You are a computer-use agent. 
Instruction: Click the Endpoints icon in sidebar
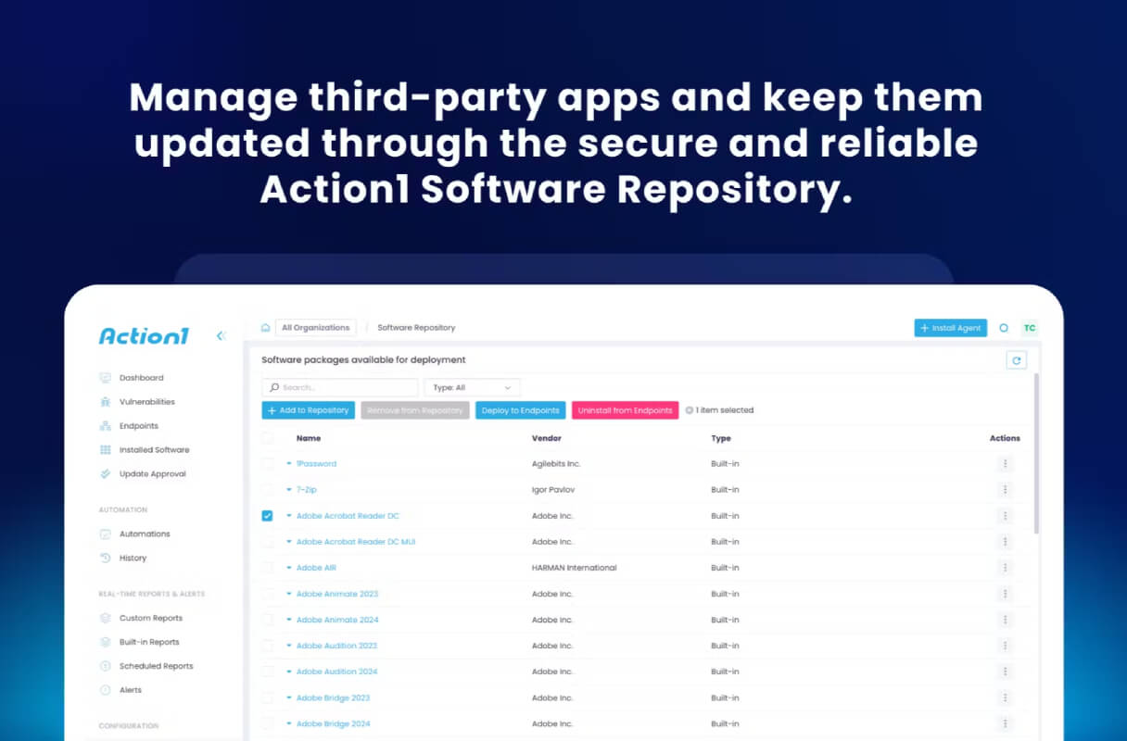coord(106,426)
